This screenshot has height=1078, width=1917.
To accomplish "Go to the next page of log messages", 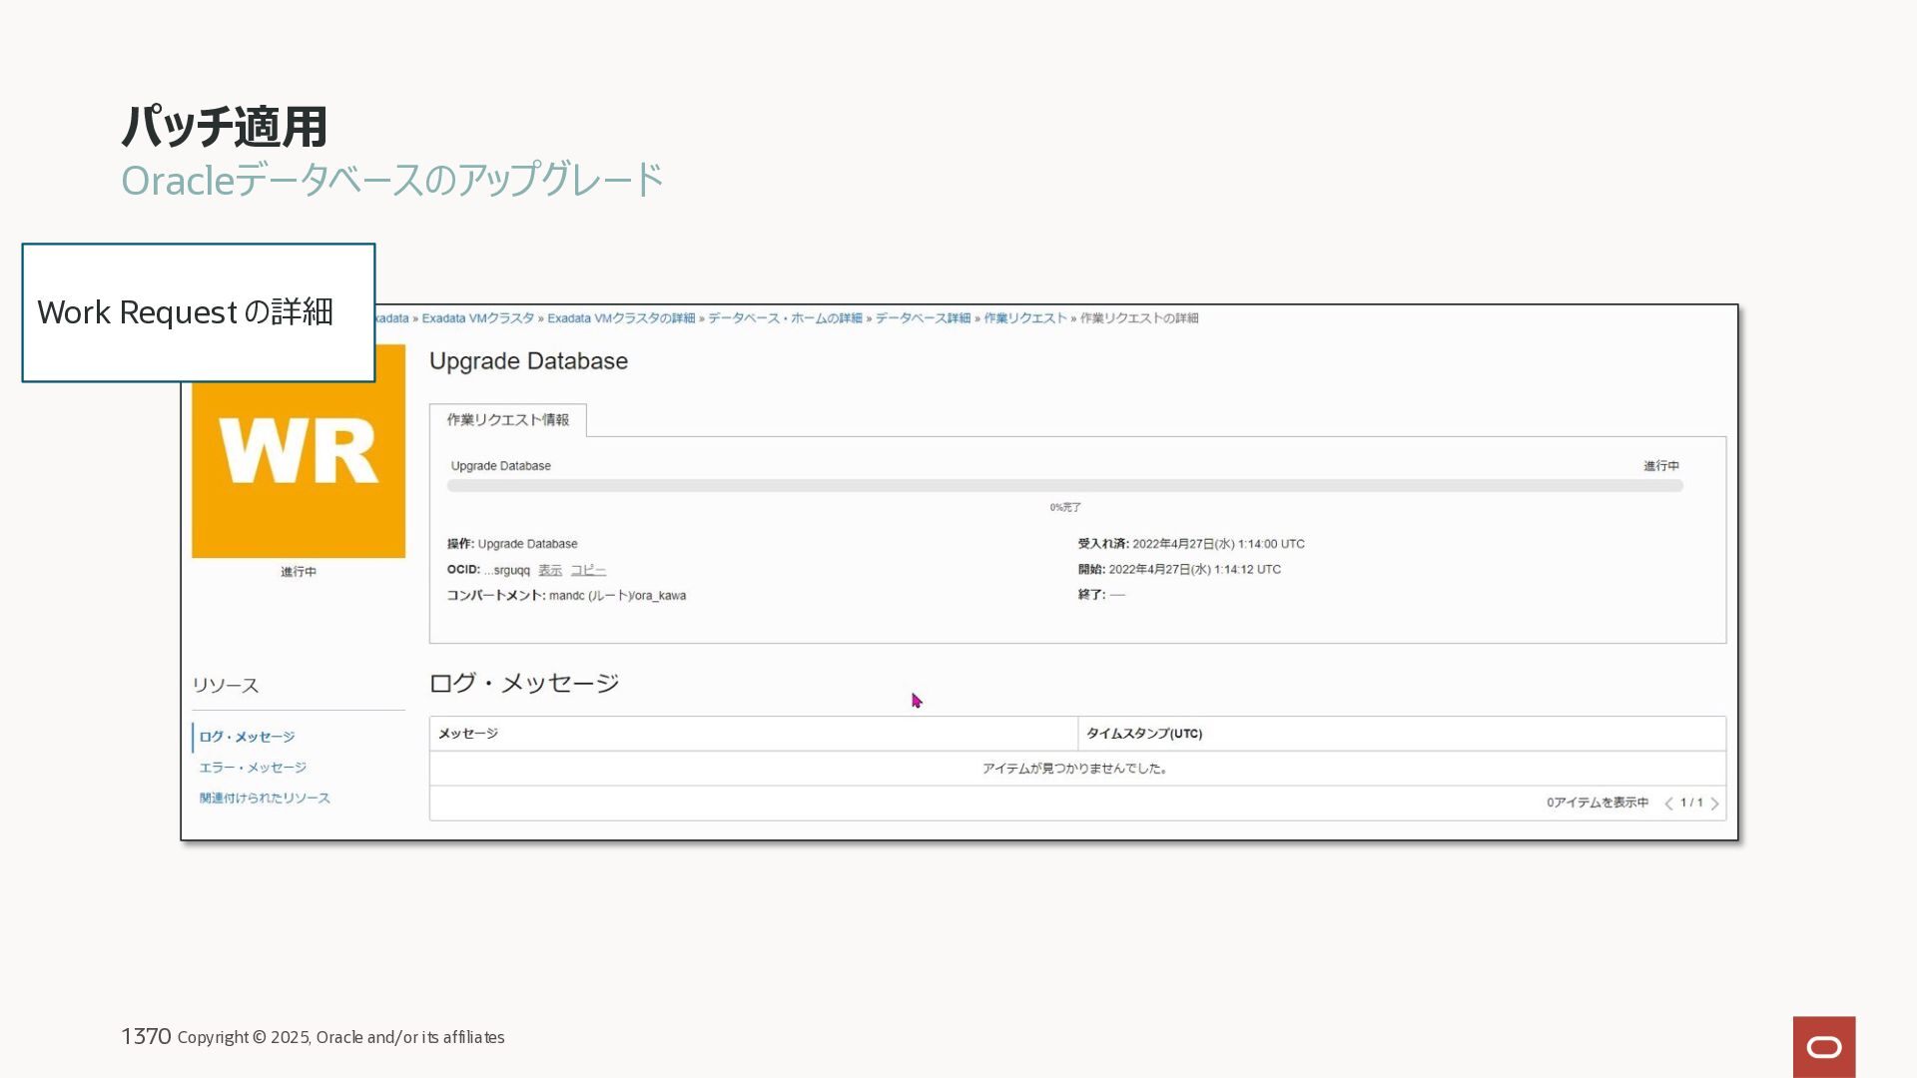I will pyautogui.click(x=1714, y=804).
